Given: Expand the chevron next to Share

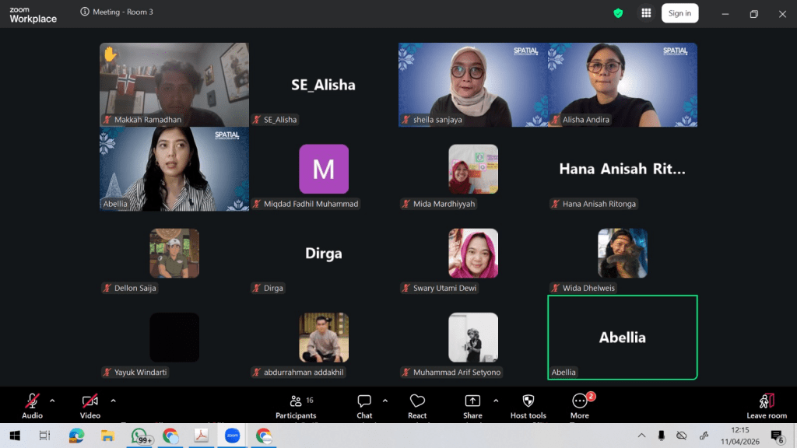Looking at the screenshot, I should tap(496, 401).
